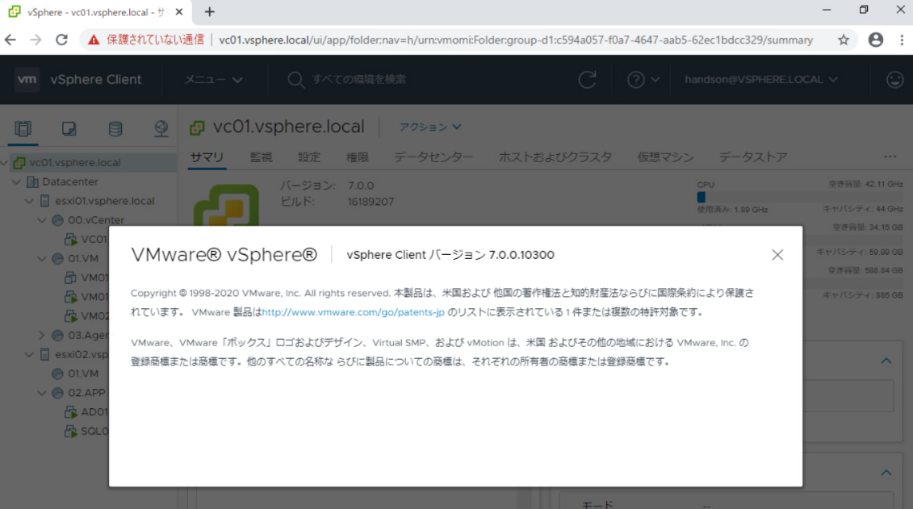Image resolution: width=913 pixels, height=509 pixels.
Task: Focus the すべての環境を検索 search field
Action: 358,80
